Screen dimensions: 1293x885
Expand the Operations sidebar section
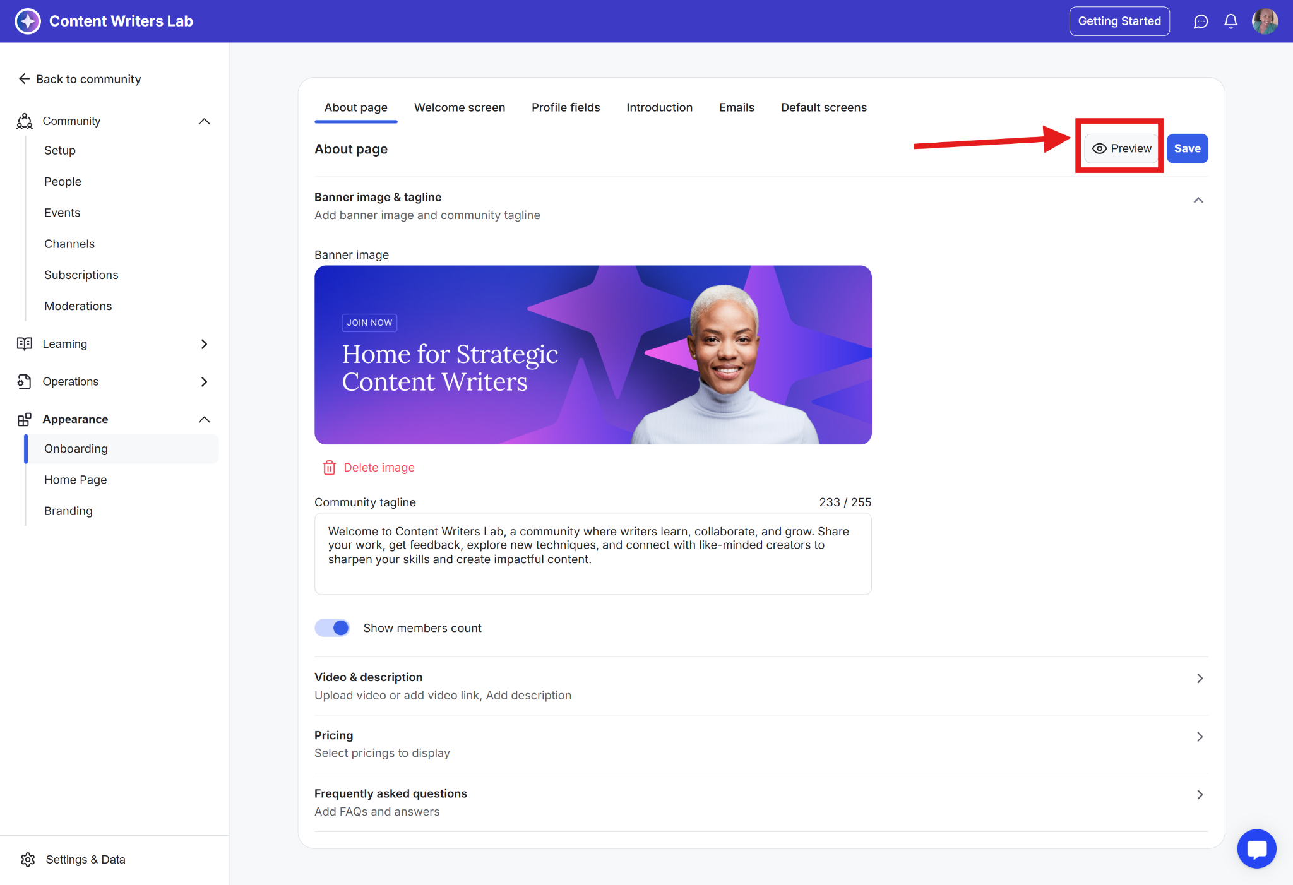point(204,382)
